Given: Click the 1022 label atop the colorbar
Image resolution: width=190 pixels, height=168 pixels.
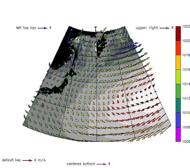Looking at the screenshot, I should (186, 27).
